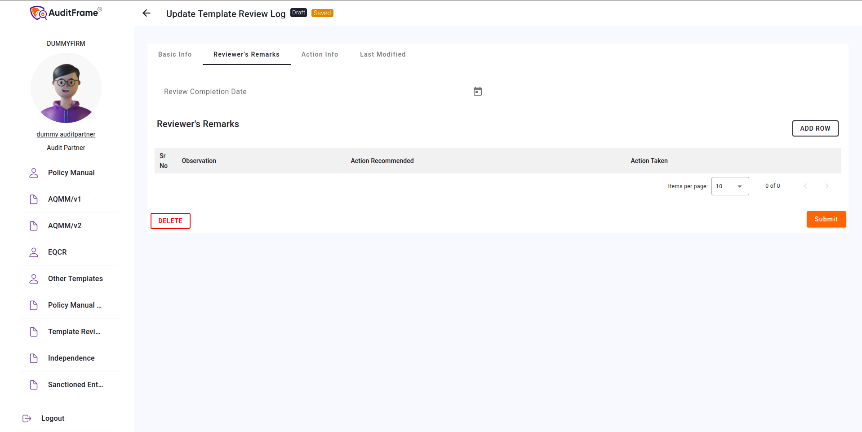The width and height of the screenshot is (862, 432).
Task: Click the red DELETE button
Action: (x=170, y=221)
